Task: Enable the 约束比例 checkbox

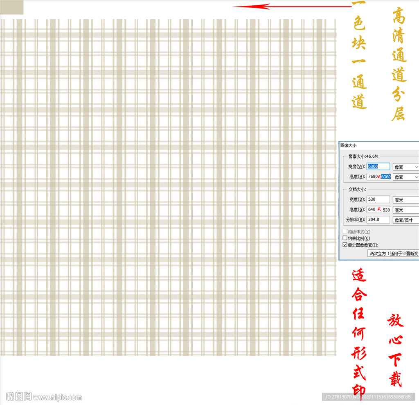Action: point(345,238)
